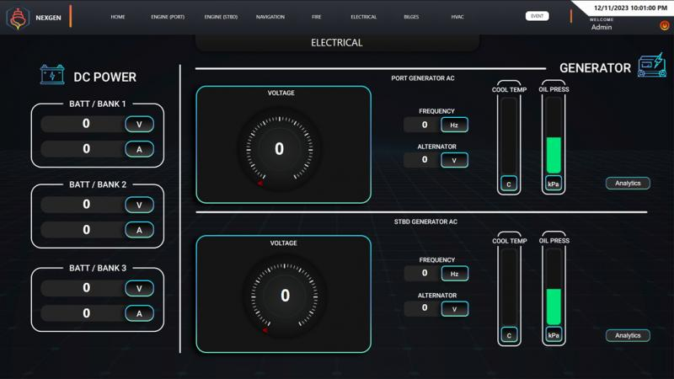The width and height of the screenshot is (674, 379).
Task: Click the kPa unit icon under STBD Oil Press
Action: [x=554, y=335]
